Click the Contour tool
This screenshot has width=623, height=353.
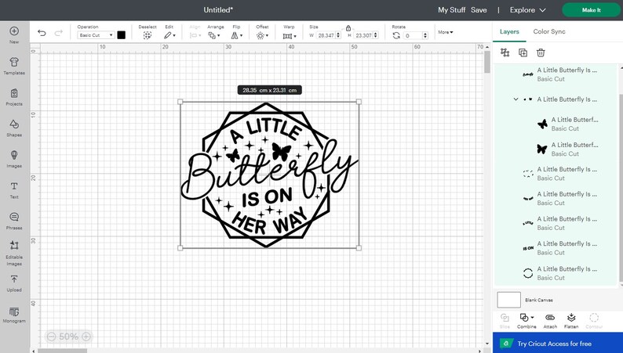pyautogui.click(x=594, y=320)
